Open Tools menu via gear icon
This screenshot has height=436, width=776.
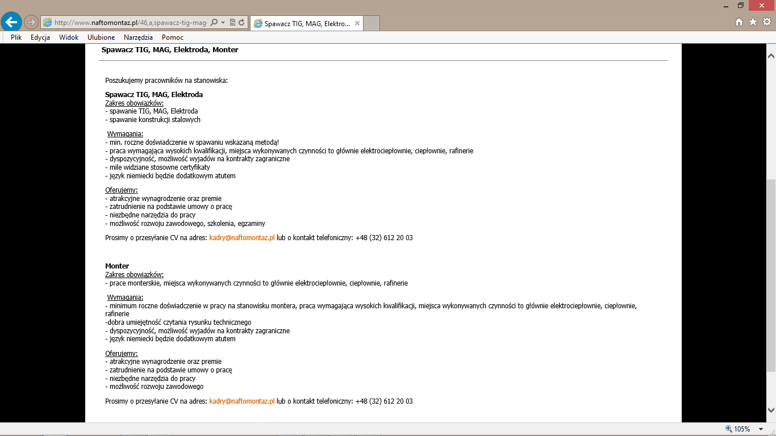766,22
